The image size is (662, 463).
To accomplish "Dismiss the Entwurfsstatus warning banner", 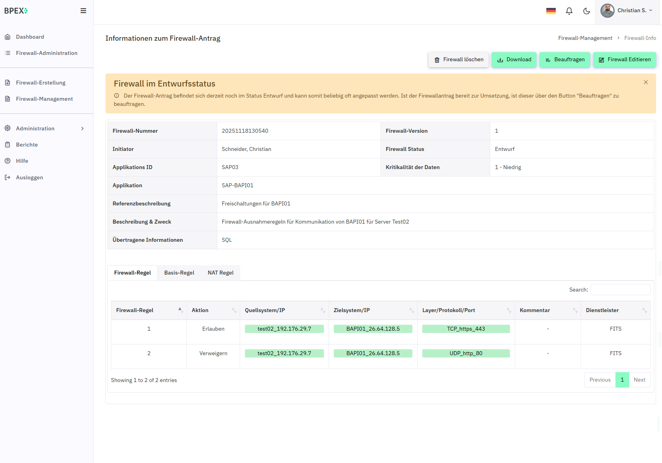I will pos(646,82).
